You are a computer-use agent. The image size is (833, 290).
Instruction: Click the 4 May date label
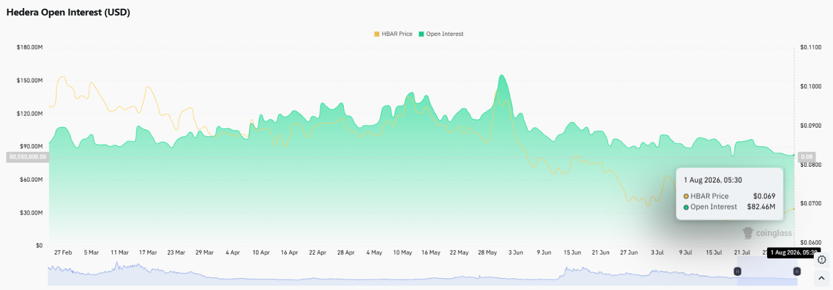point(374,253)
